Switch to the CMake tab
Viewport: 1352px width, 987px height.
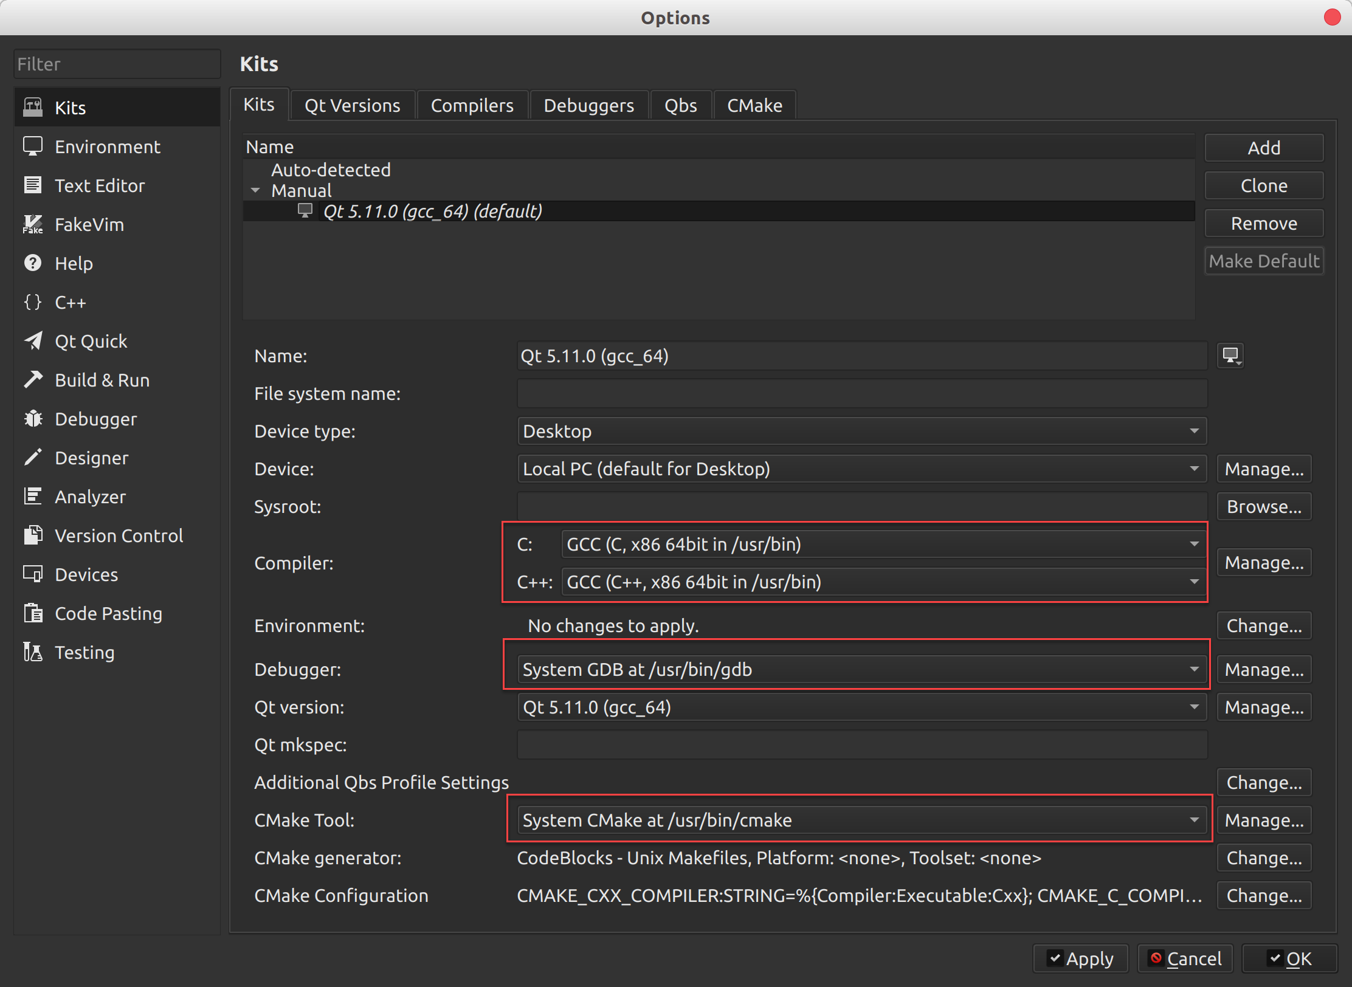pos(755,106)
